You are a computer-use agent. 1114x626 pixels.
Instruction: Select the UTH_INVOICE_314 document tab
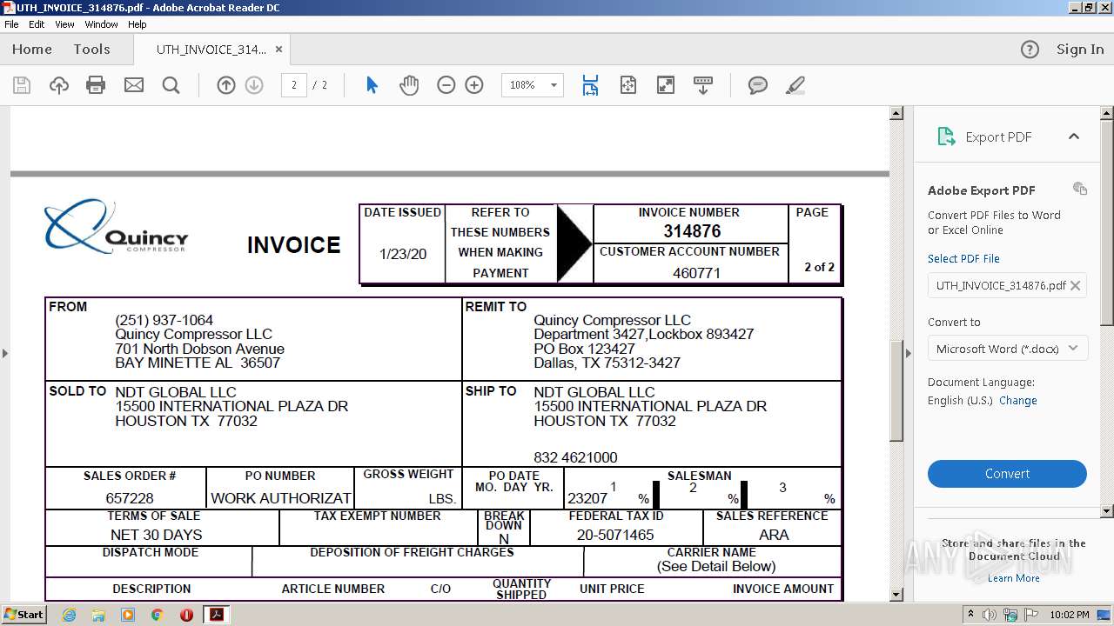211,50
